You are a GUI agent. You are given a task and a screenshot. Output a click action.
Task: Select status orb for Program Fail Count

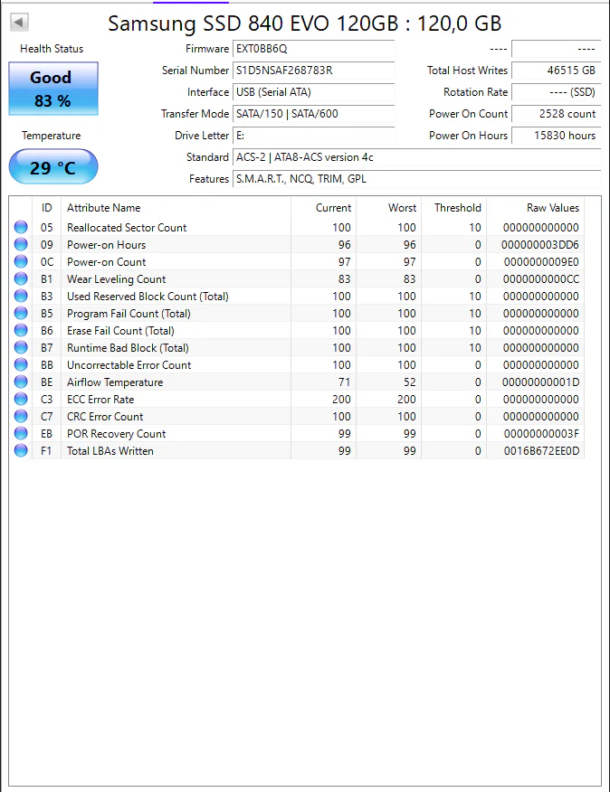point(21,313)
